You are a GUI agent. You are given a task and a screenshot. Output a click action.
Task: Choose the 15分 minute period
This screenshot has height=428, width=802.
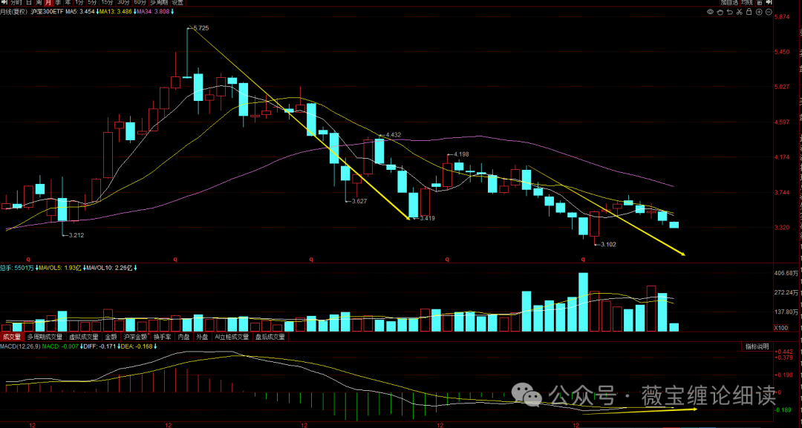(106, 2)
